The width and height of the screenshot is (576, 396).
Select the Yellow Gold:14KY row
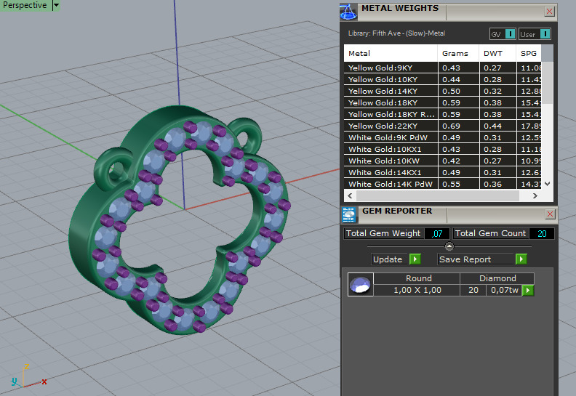click(443, 91)
